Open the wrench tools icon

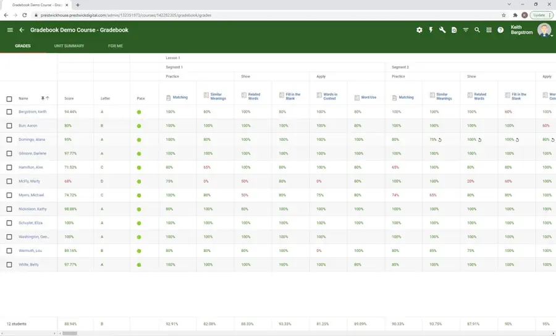pyautogui.click(x=442, y=30)
